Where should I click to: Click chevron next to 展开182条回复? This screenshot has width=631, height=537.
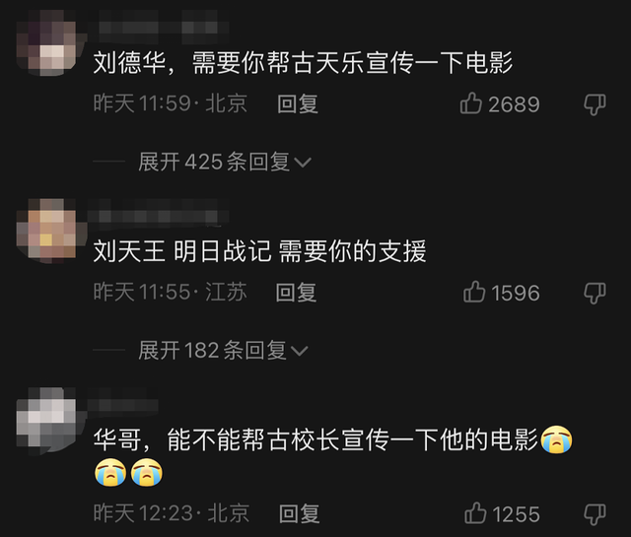[x=300, y=351]
